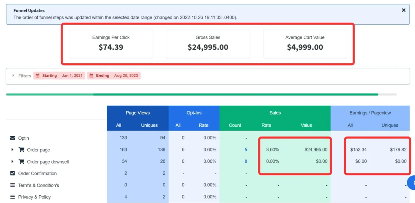Click the cart icon beside Order page downsell
The image size is (415, 203).
21,161
